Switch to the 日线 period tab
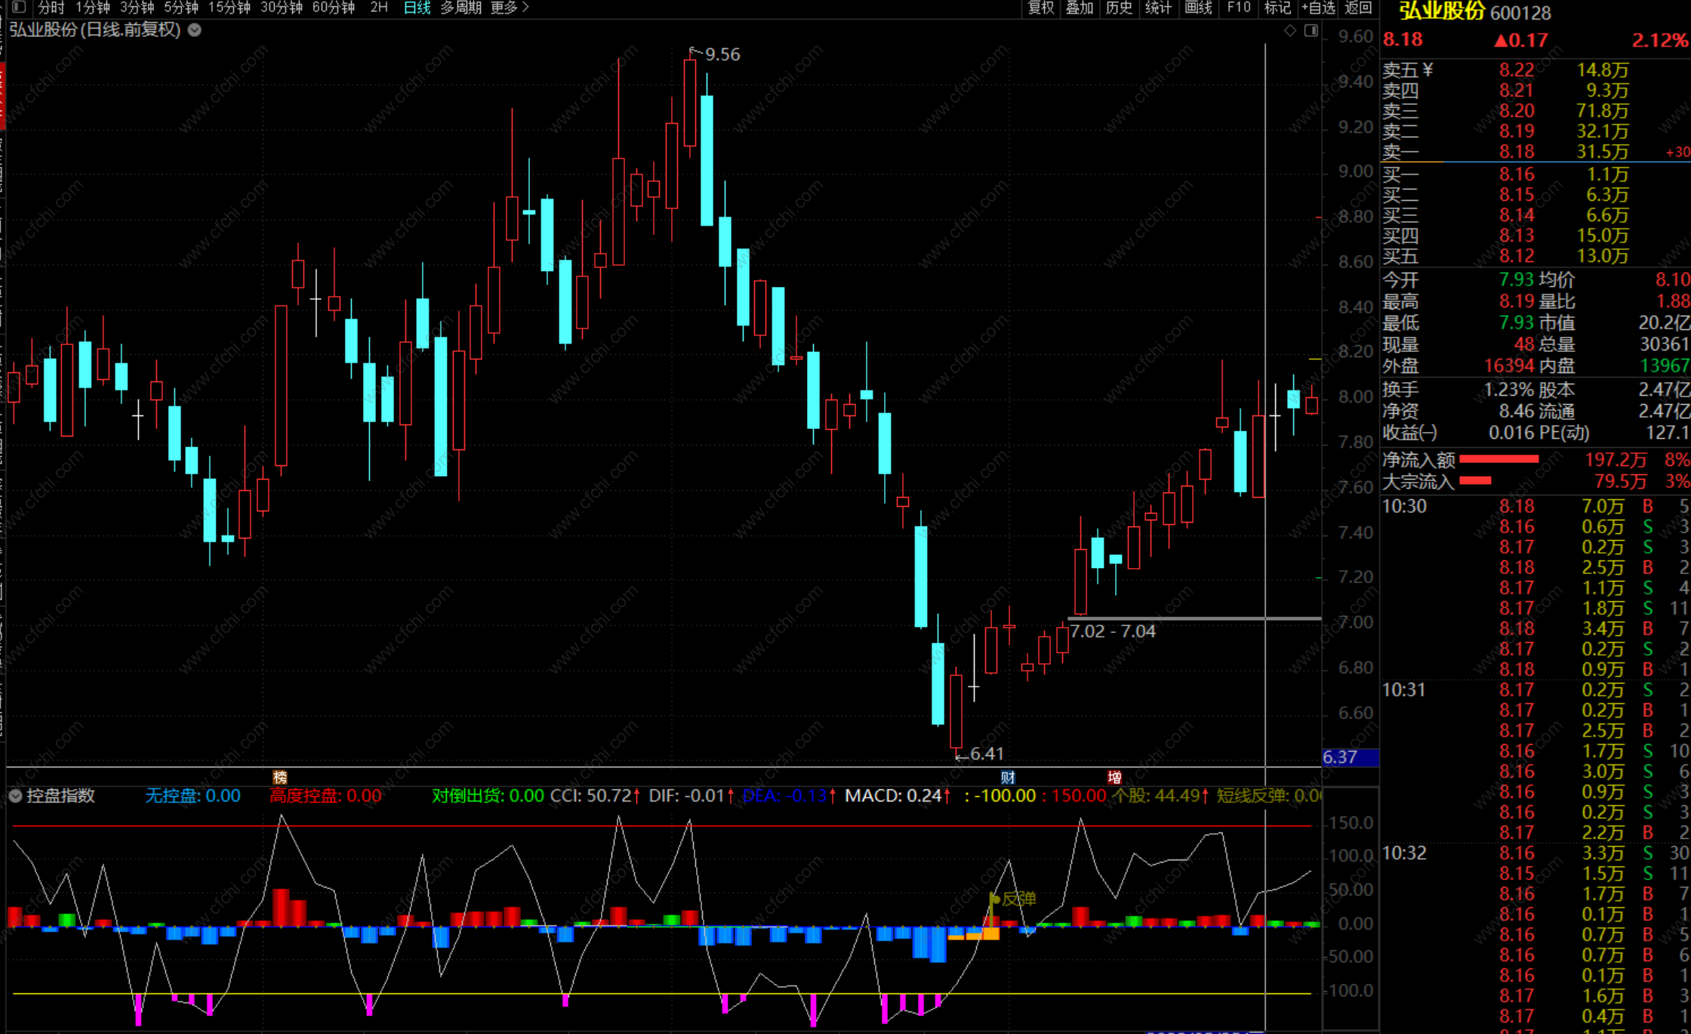This screenshot has width=1691, height=1034. pos(417,8)
